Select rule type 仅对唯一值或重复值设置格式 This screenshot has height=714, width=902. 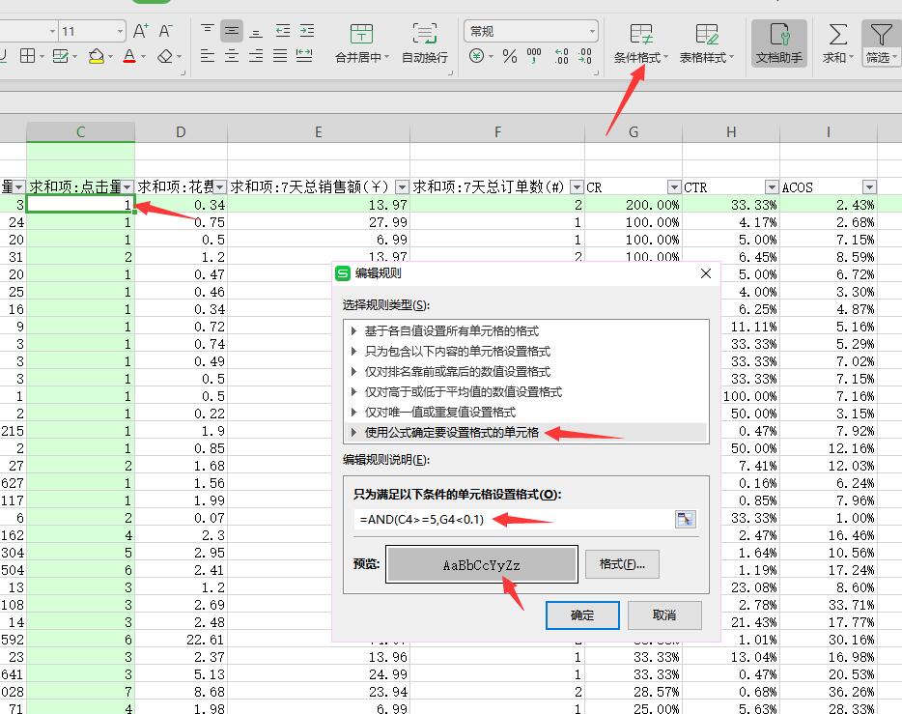click(x=438, y=413)
